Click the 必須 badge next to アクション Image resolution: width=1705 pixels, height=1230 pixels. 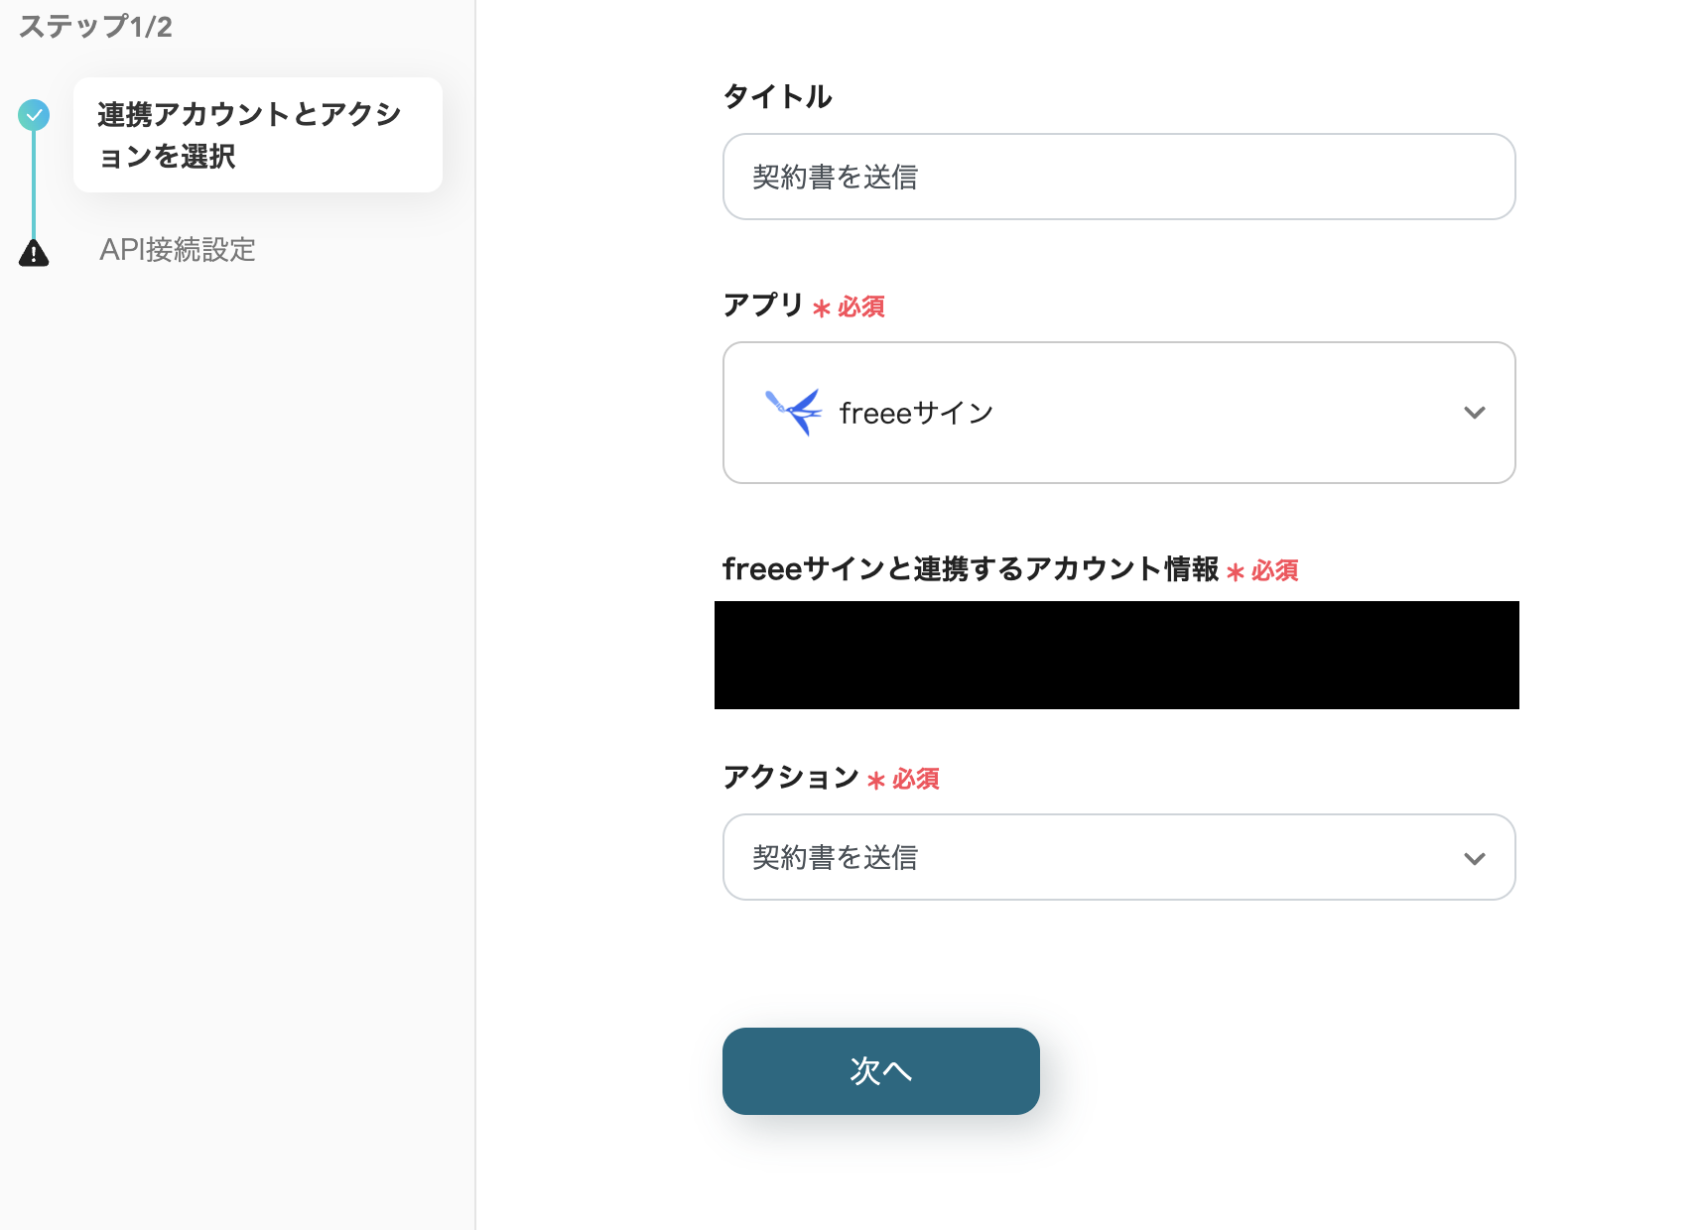tap(913, 781)
